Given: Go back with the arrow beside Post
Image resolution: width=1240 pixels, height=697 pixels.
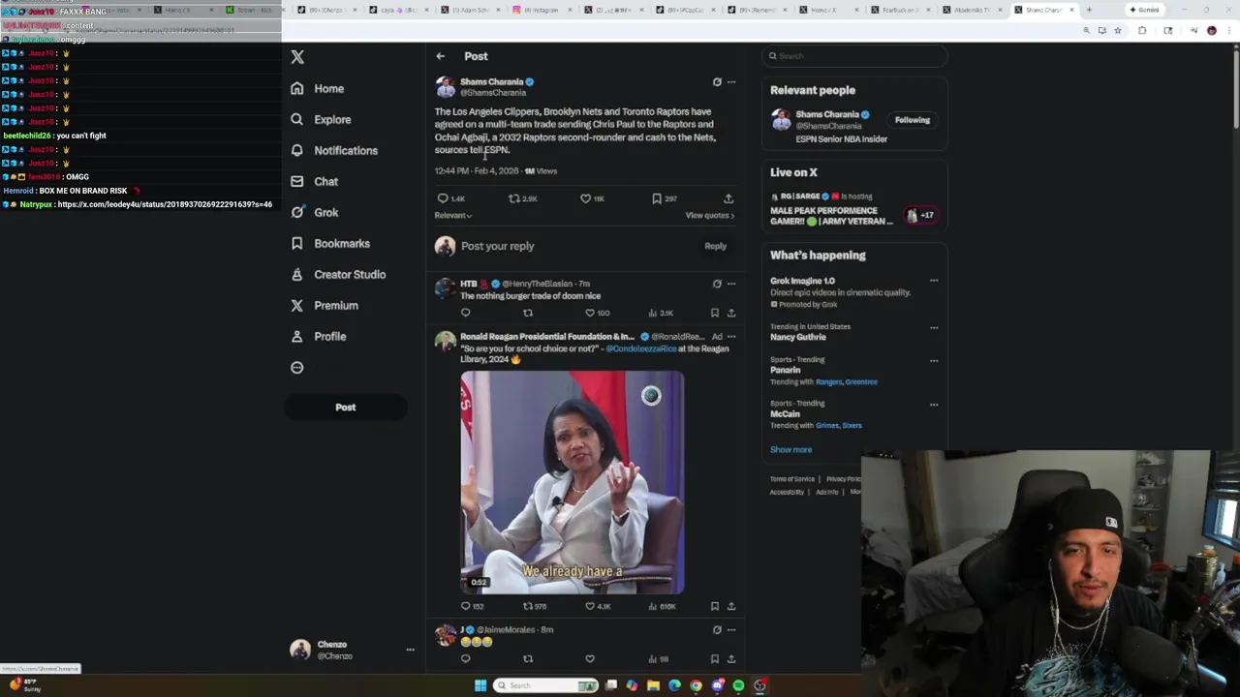Looking at the screenshot, I should click(441, 56).
